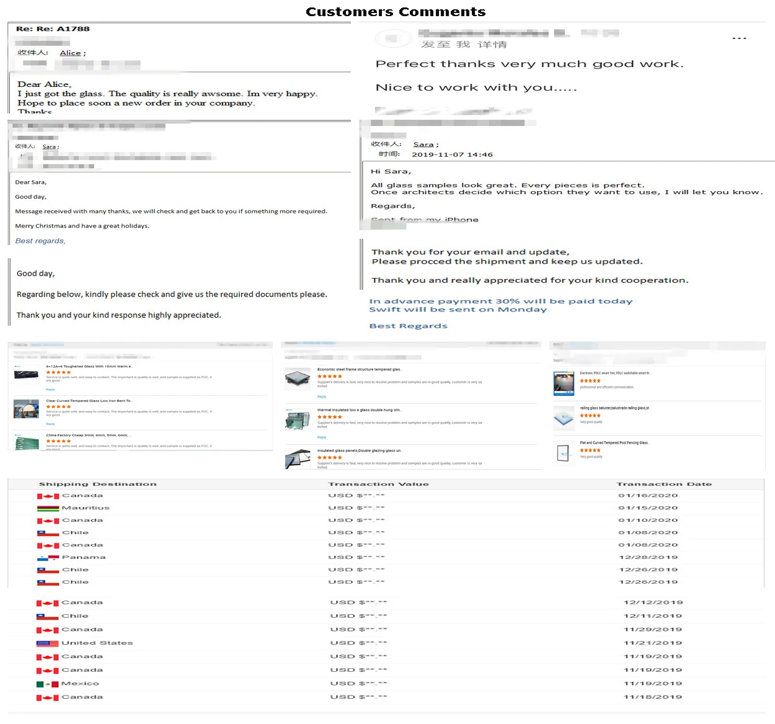Viewport: 775px width, 724px height.
Task: Open the Alice recipient link
Action: pyautogui.click(x=70, y=53)
